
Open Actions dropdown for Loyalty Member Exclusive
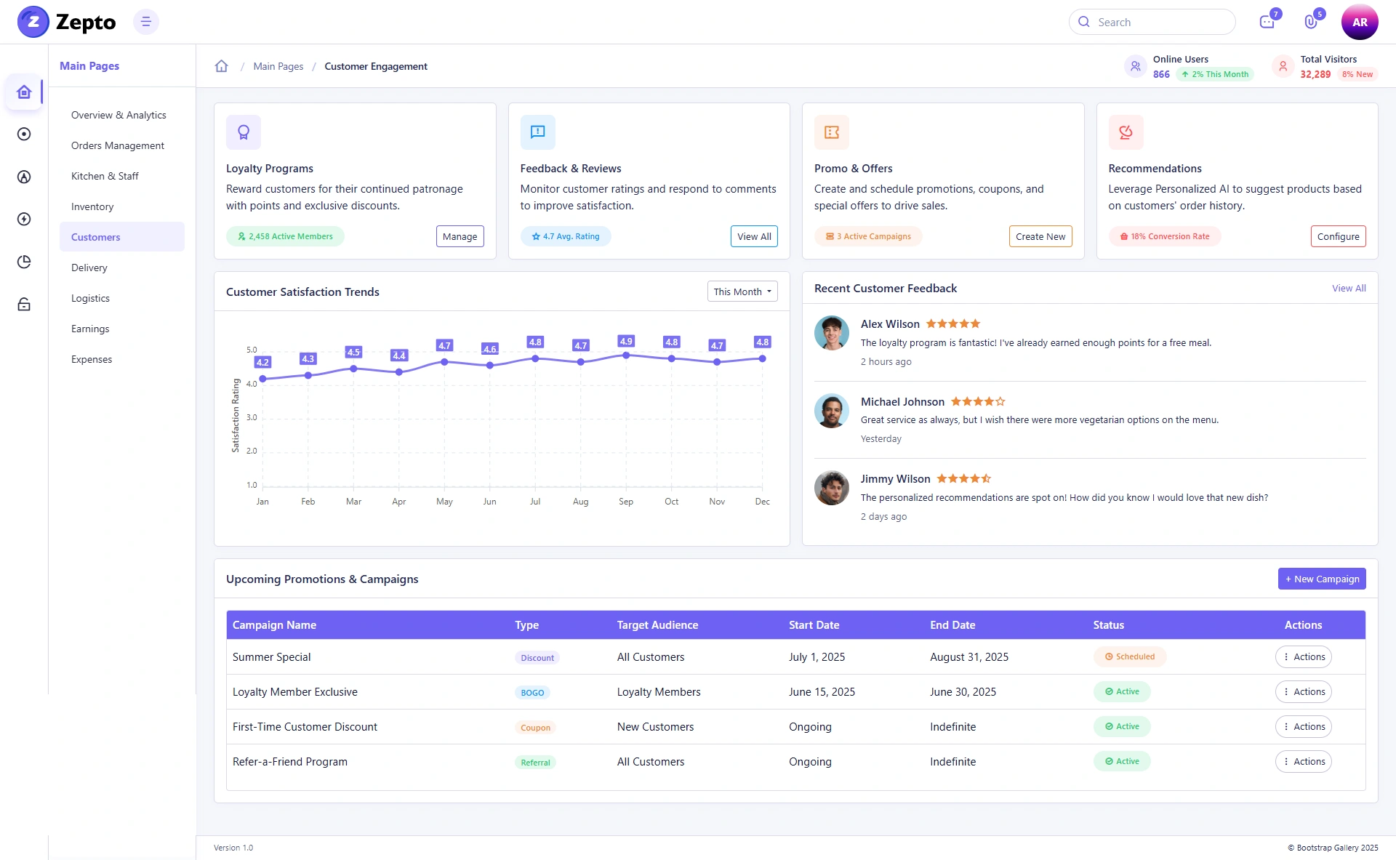point(1304,692)
